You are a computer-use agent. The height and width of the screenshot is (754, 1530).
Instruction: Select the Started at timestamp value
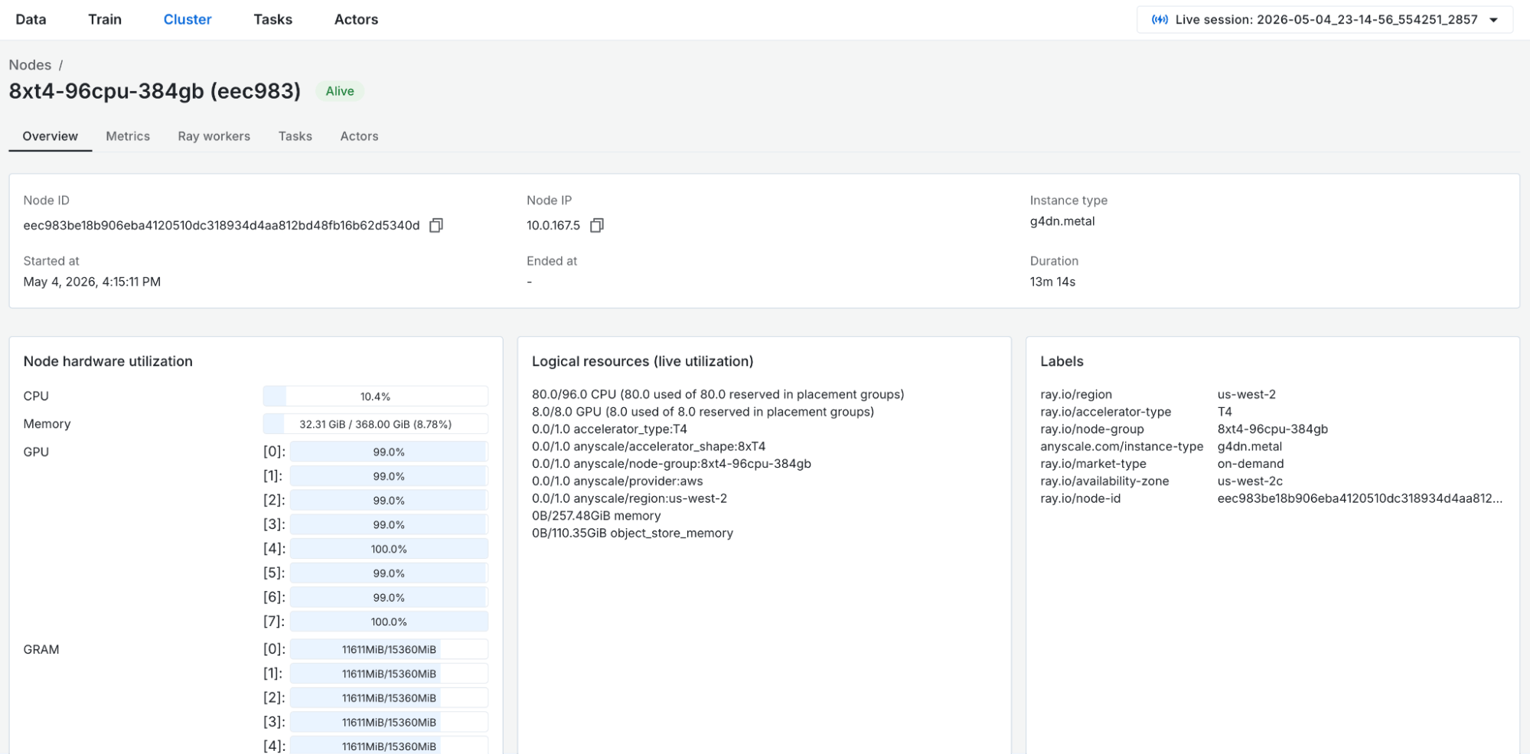pos(92,282)
